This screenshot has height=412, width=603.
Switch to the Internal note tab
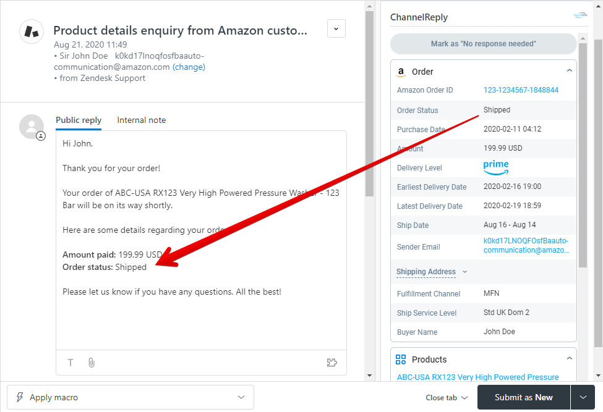tap(141, 120)
